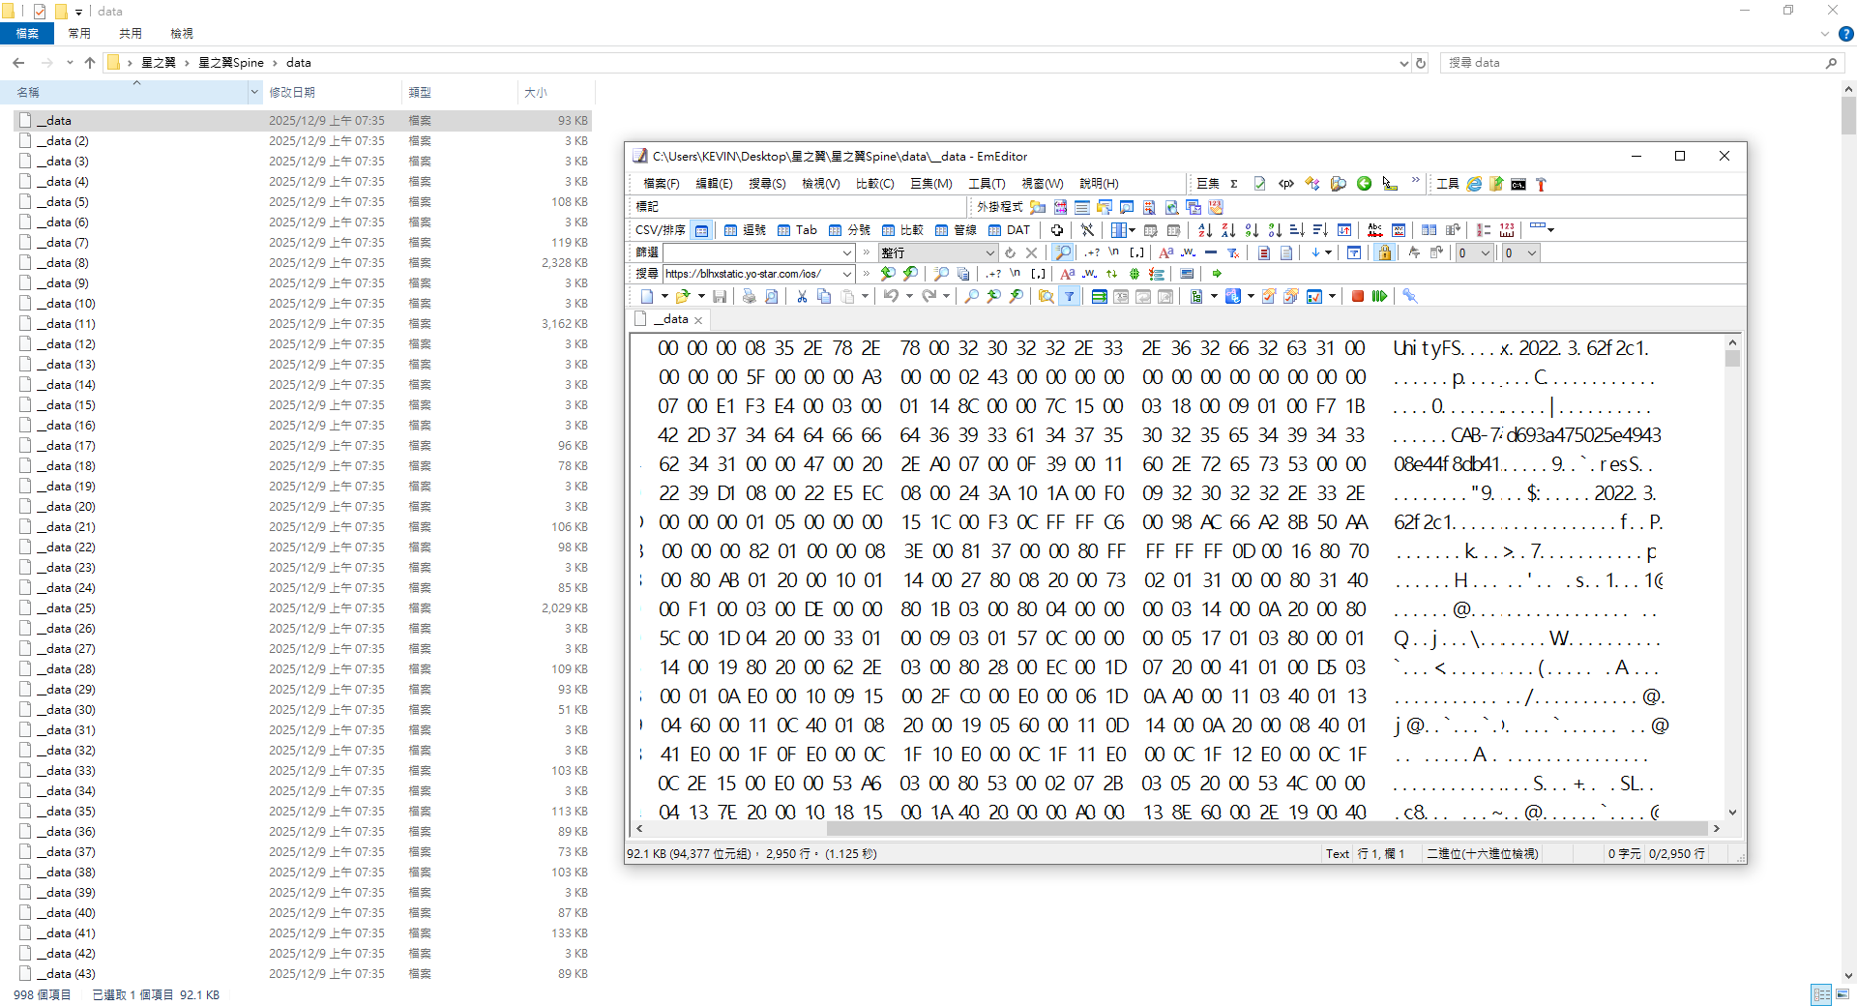Screen dimensions: 1857x1006
Task: Open the 整行 filter column dropdown
Action: (989, 253)
